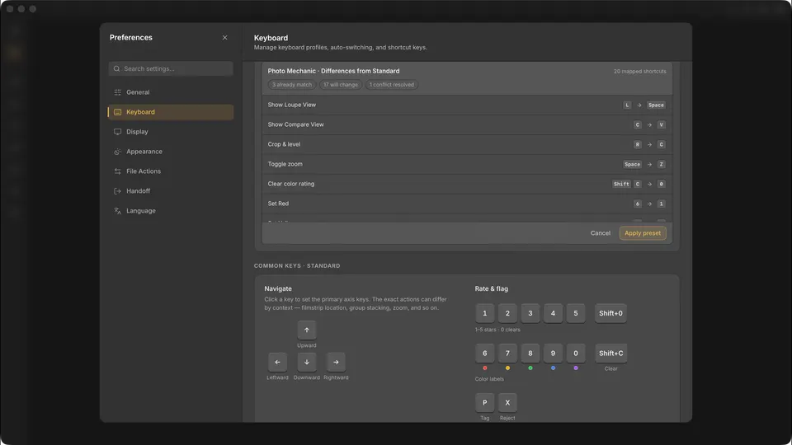
Task: Open the Handoff settings section
Action: coord(171,190)
